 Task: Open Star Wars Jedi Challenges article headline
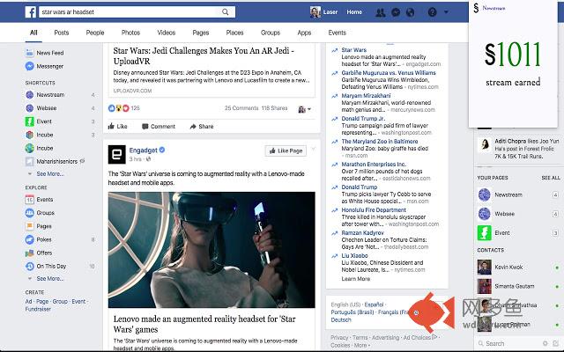(204, 56)
